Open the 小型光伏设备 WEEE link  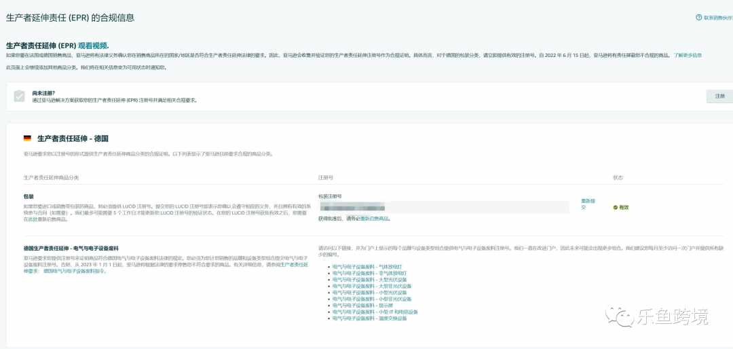(x=369, y=293)
